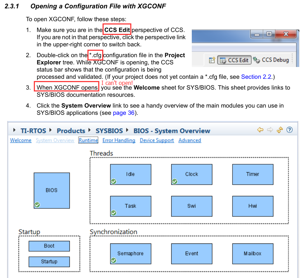Click green checkmark on the Clock block
This screenshot has height=278, width=308.
pyautogui.click(x=175, y=181)
